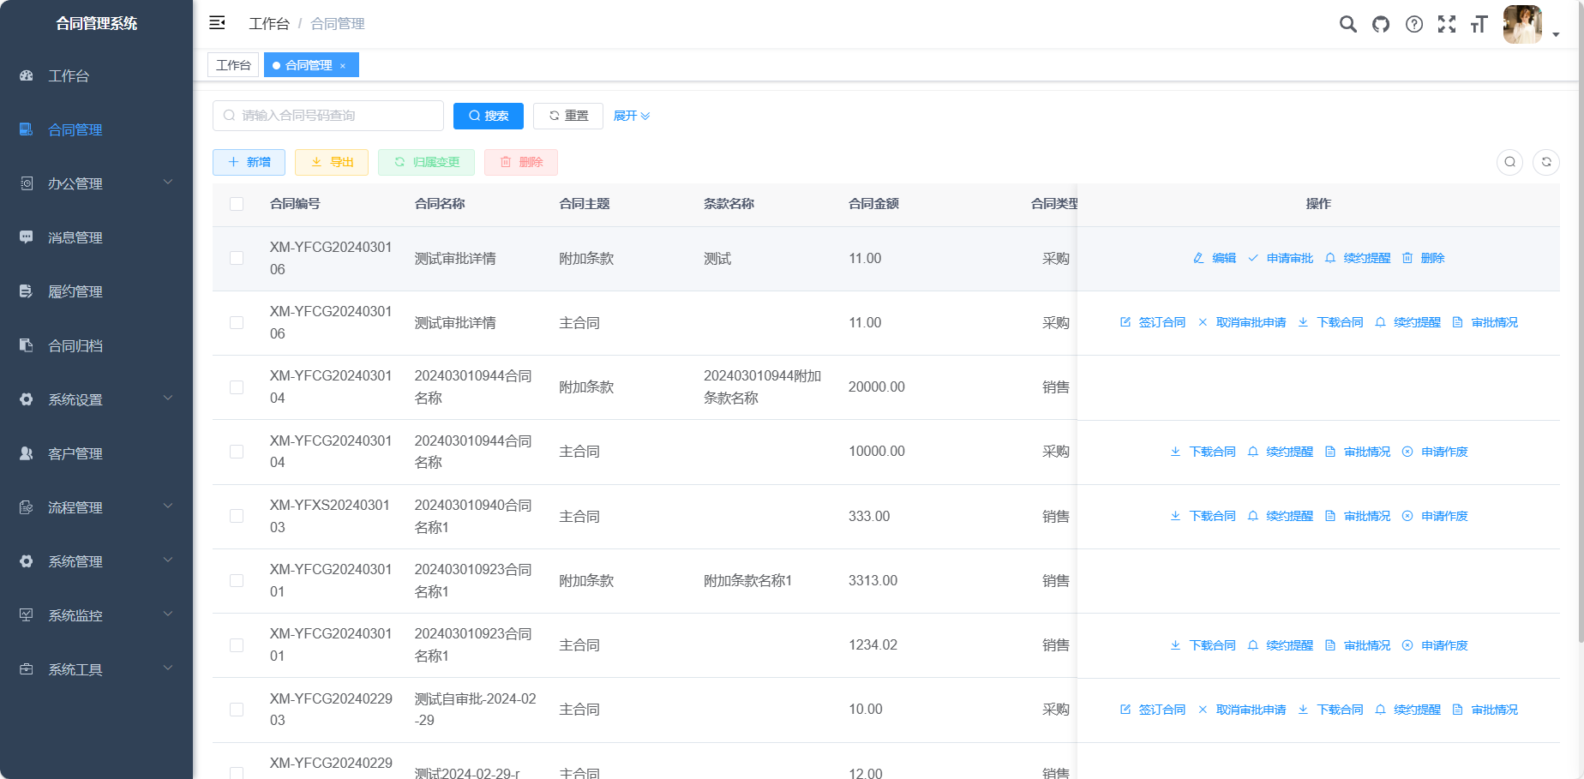1584x779 pixels.
Task: Expand the 流程管理 sidebar menu
Action: [x=96, y=507]
